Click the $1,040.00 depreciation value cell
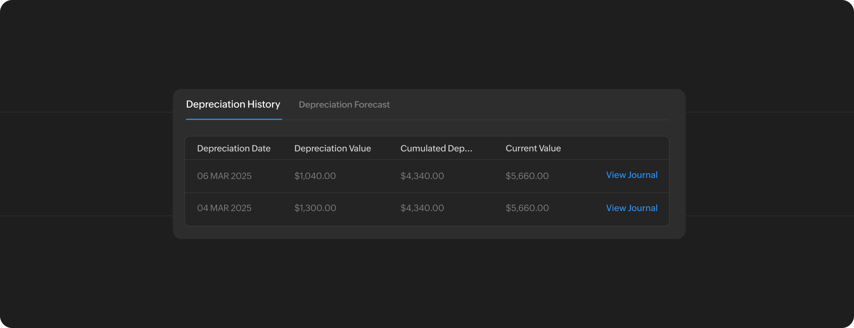854x328 pixels. [315, 176]
